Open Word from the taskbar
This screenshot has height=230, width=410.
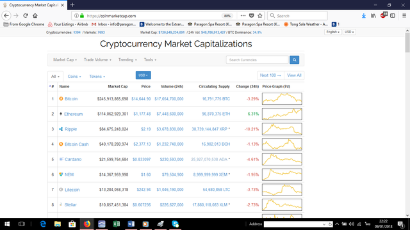[x=131, y=224]
